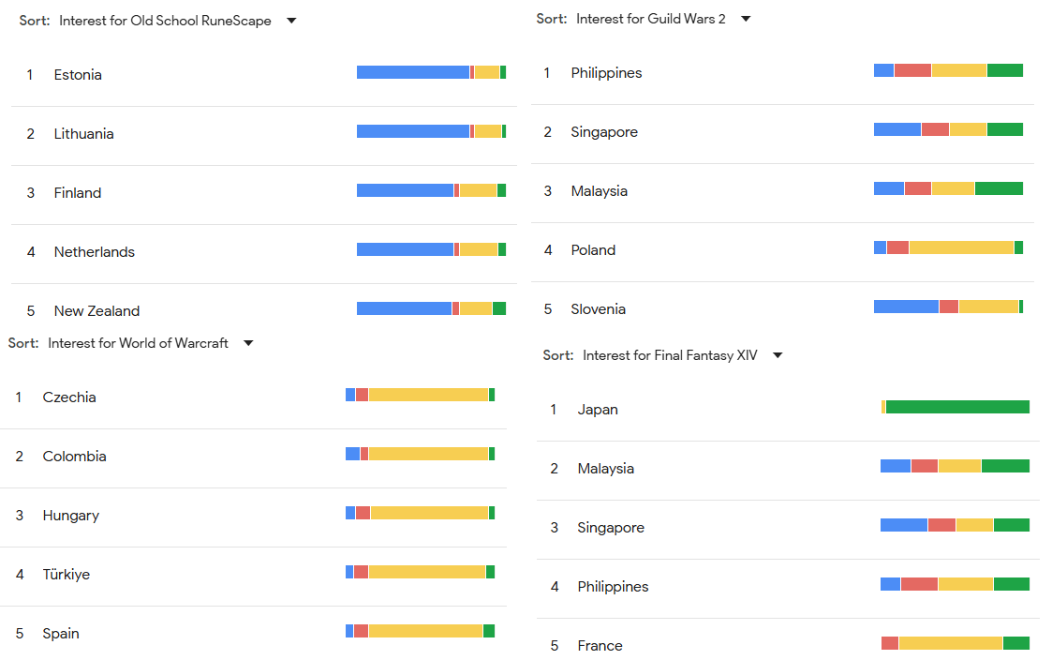The width and height of the screenshot is (1052, 660).
Task: Click the green segment in Guild Wars 2 Malaysia row
Action: point(999,188)
